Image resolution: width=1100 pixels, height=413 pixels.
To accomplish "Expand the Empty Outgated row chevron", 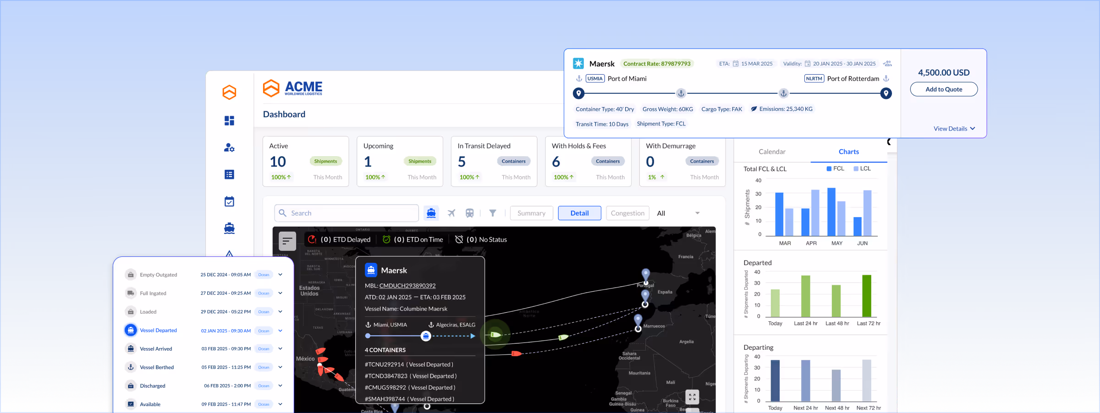I will tap(280, 275).
